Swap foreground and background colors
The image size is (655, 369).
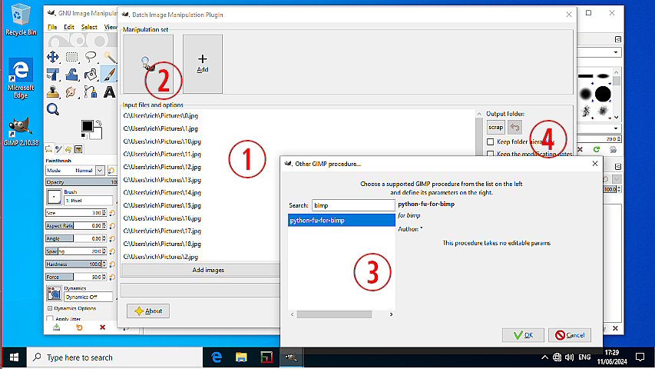pyautogui.click(x=99, y=122)
